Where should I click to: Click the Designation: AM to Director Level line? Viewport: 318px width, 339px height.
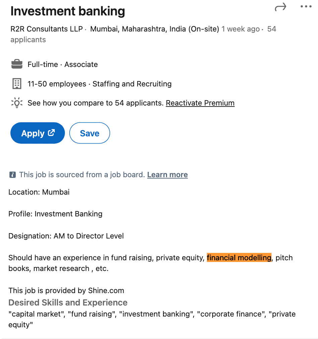[66, 236]
